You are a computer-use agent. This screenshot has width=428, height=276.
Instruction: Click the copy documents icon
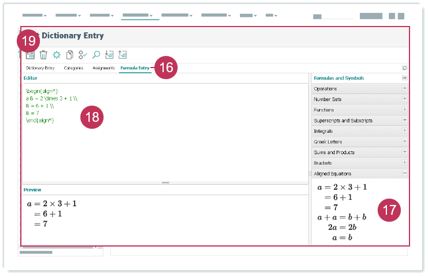click(x=70, y=55)
